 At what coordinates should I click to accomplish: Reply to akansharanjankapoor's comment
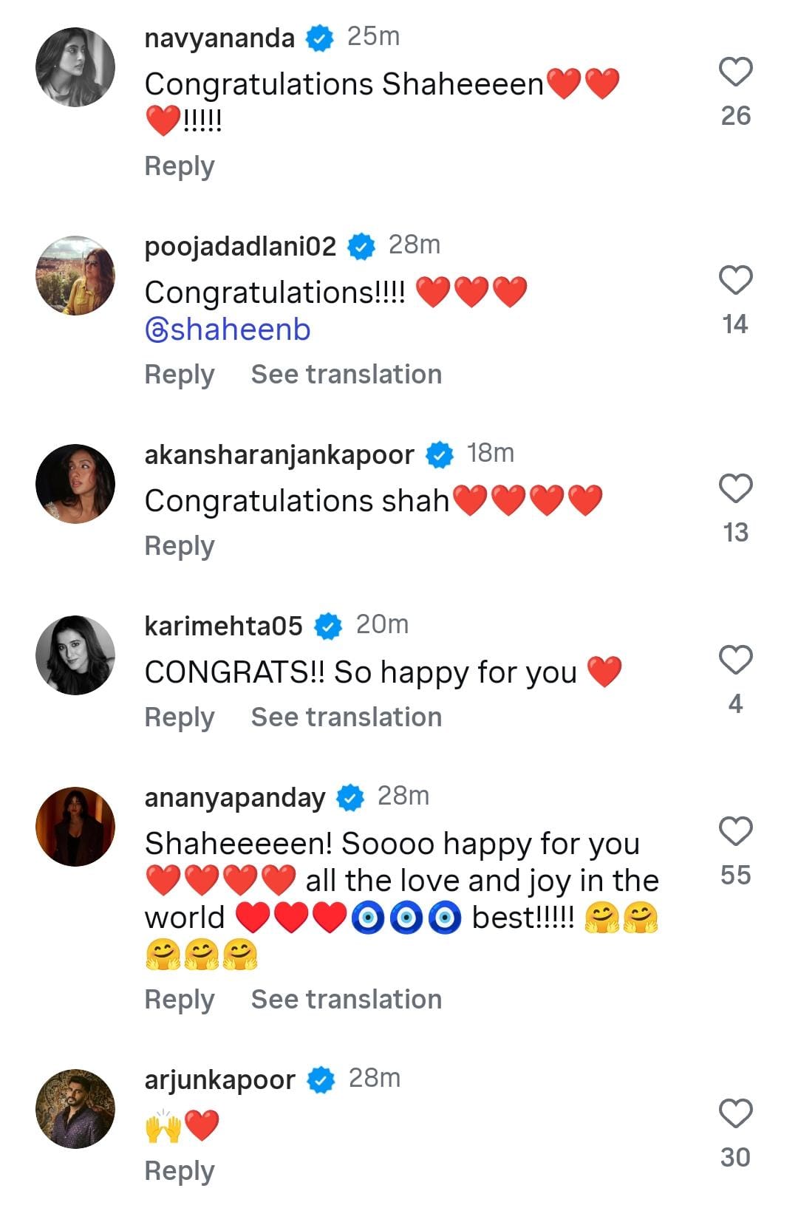(180, 546)
